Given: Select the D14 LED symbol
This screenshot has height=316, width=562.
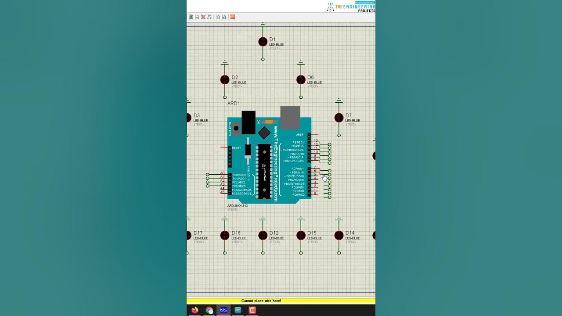Looking at the screenshot, I should tap(339, 236).
